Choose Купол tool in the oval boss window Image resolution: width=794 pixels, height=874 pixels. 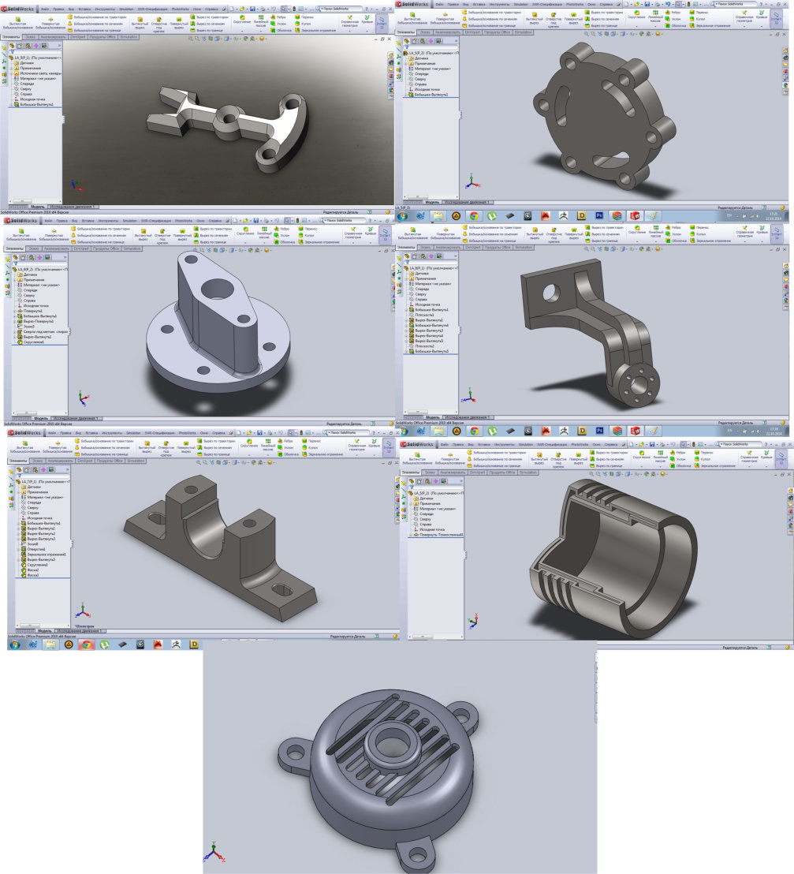click(x=308, y=235)
